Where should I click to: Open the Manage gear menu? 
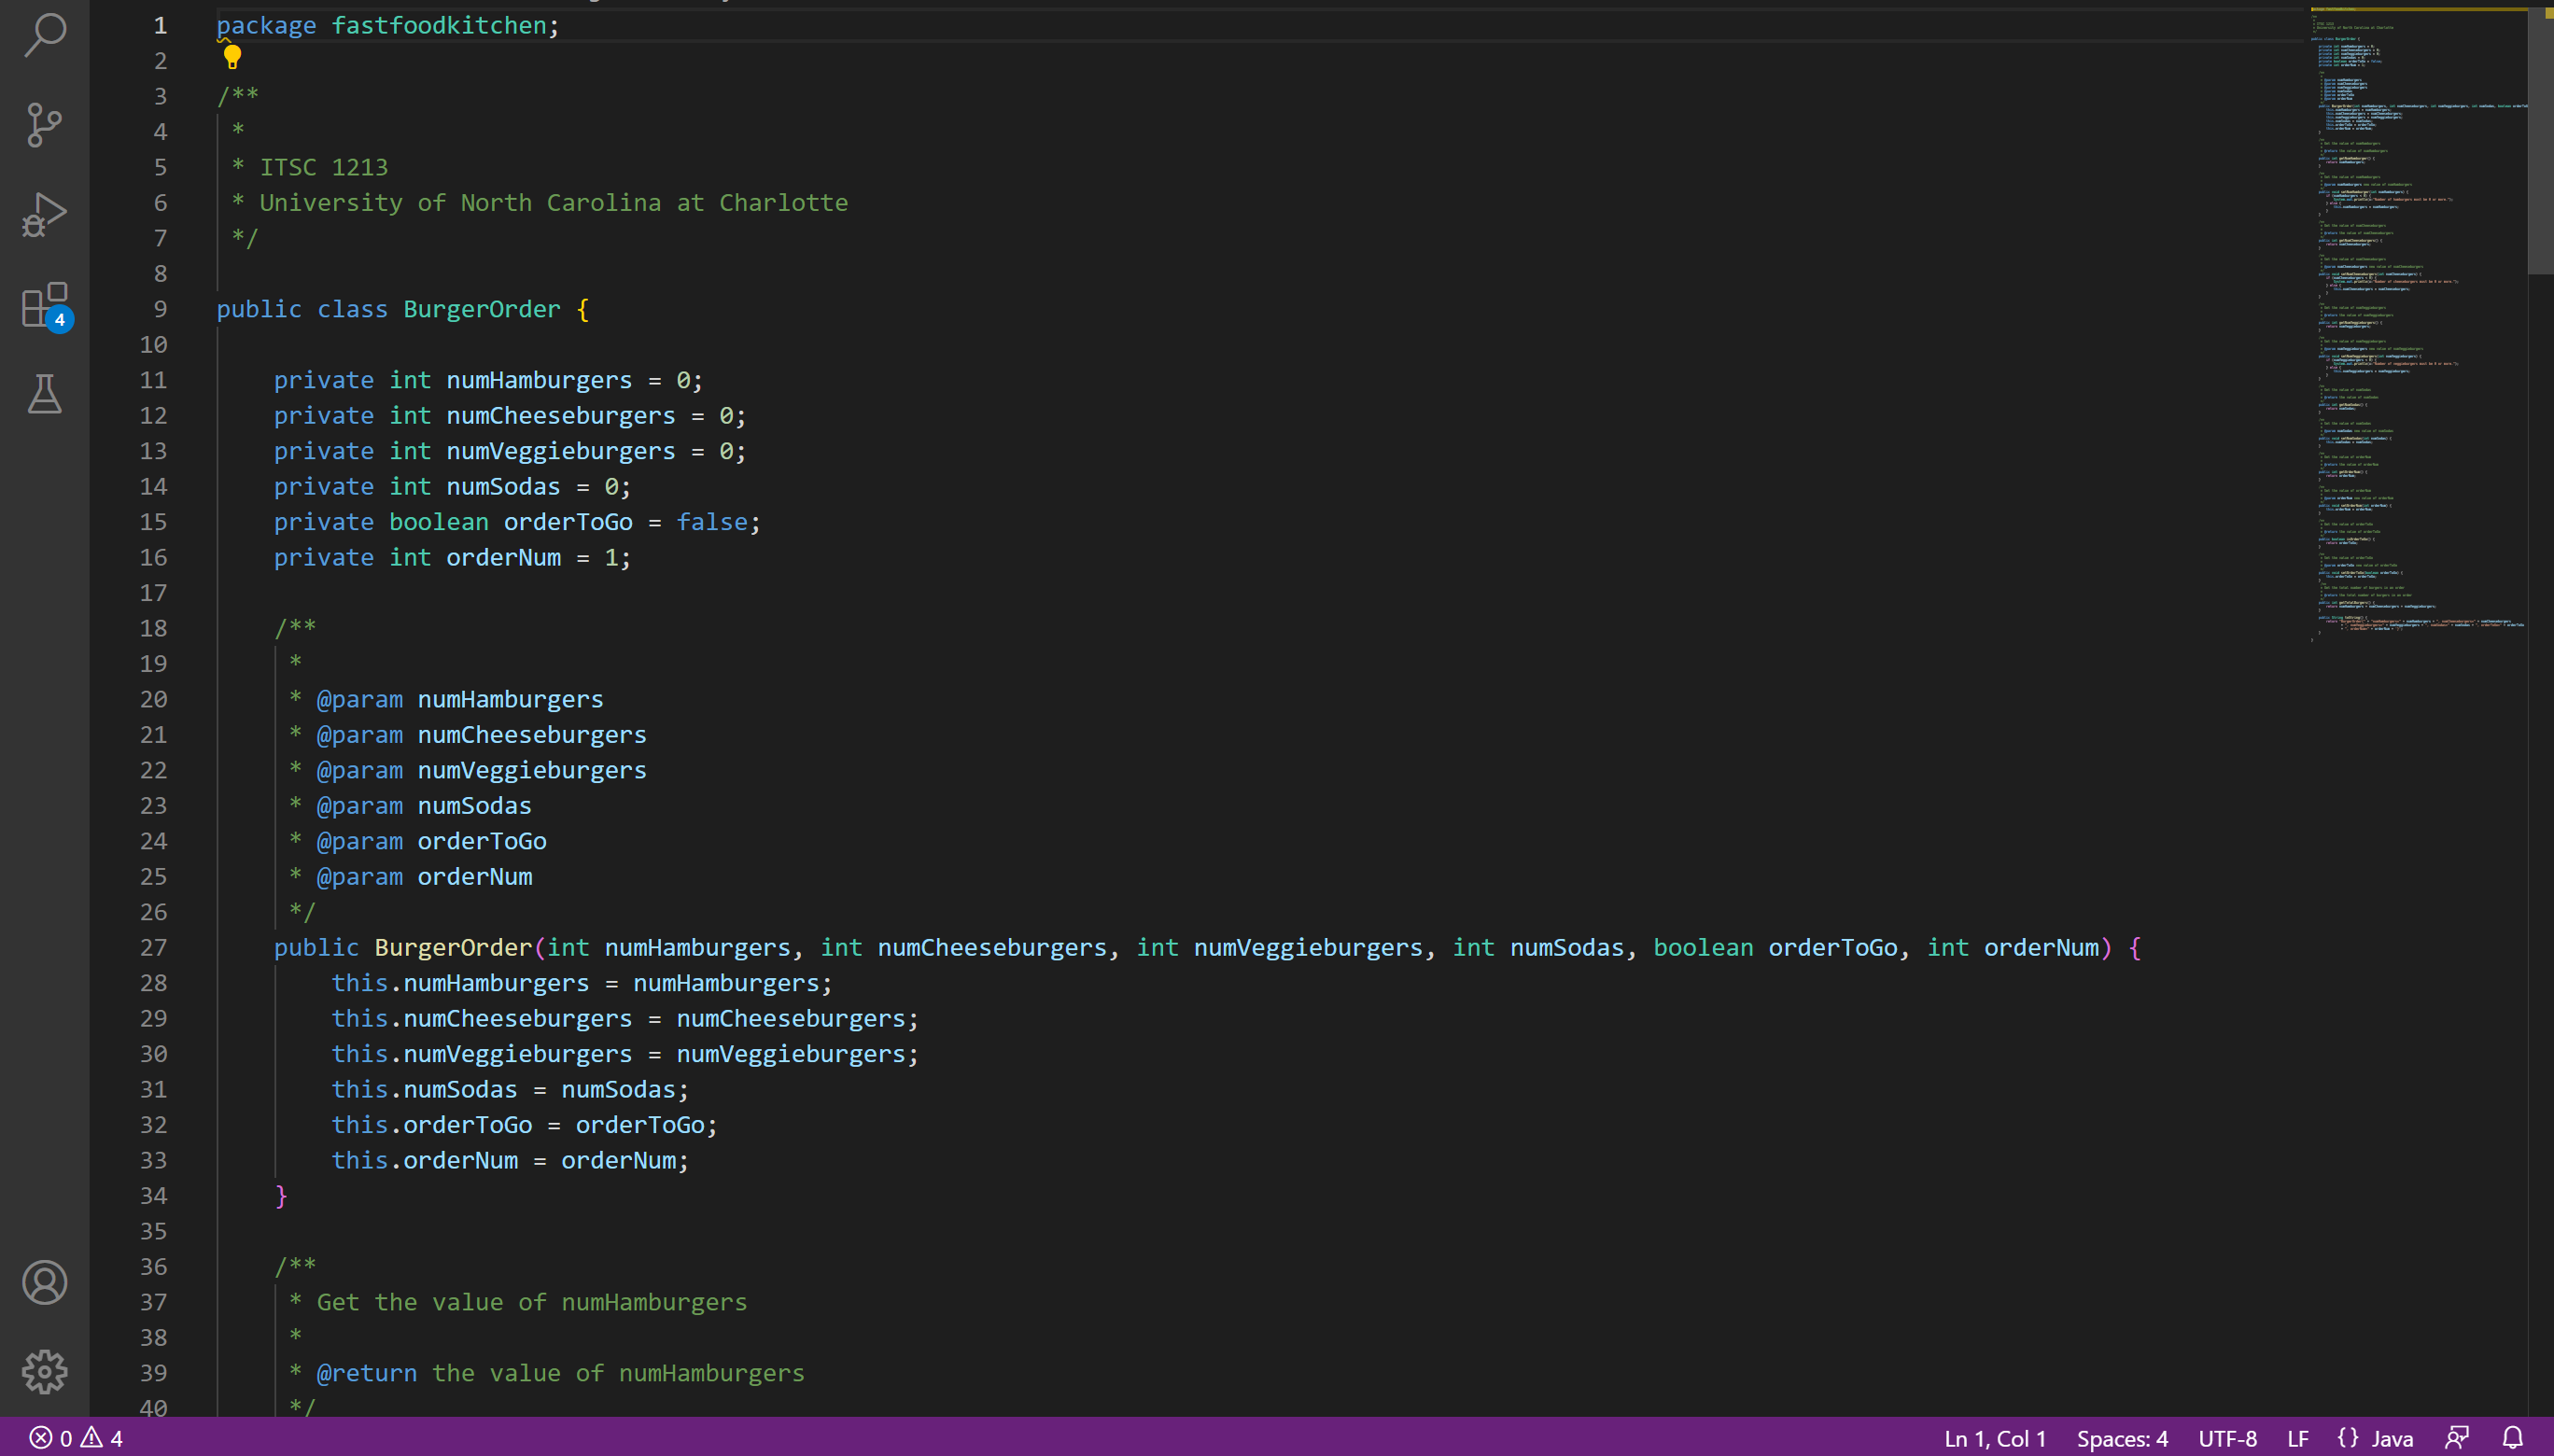coord(44,1372)
